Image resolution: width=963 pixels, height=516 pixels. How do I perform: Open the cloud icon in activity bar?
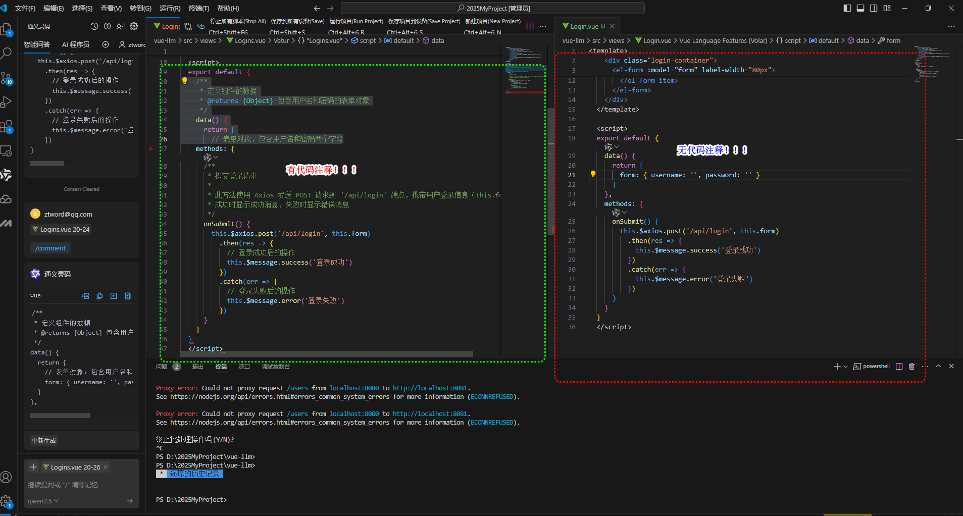[7, 199]
